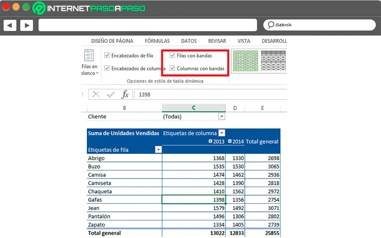Viewport: 381px width, 238px height.
Task: Select the cell with value 1405
Action: pyautogui.click(x=235, y=225)
